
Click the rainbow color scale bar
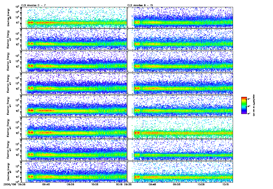[244, 105]
